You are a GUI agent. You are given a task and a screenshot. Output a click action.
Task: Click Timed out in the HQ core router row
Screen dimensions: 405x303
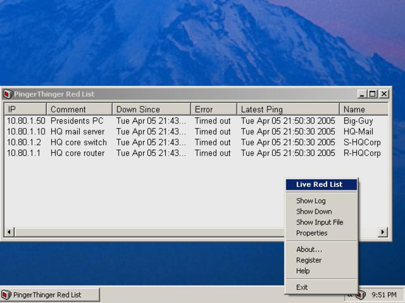(213, 153)
